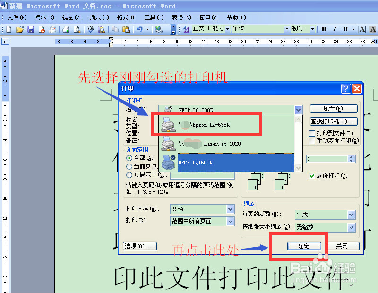Select the Pages range radio button
Image resolution: width=378 pixels, height=293 pixels.
tap(129, 175)
